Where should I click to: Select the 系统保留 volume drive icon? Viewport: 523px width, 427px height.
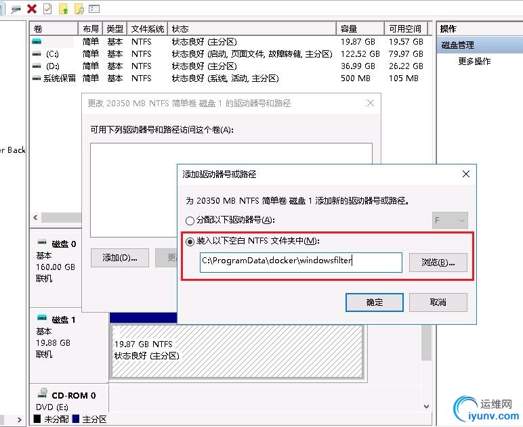tap(37, 78)
